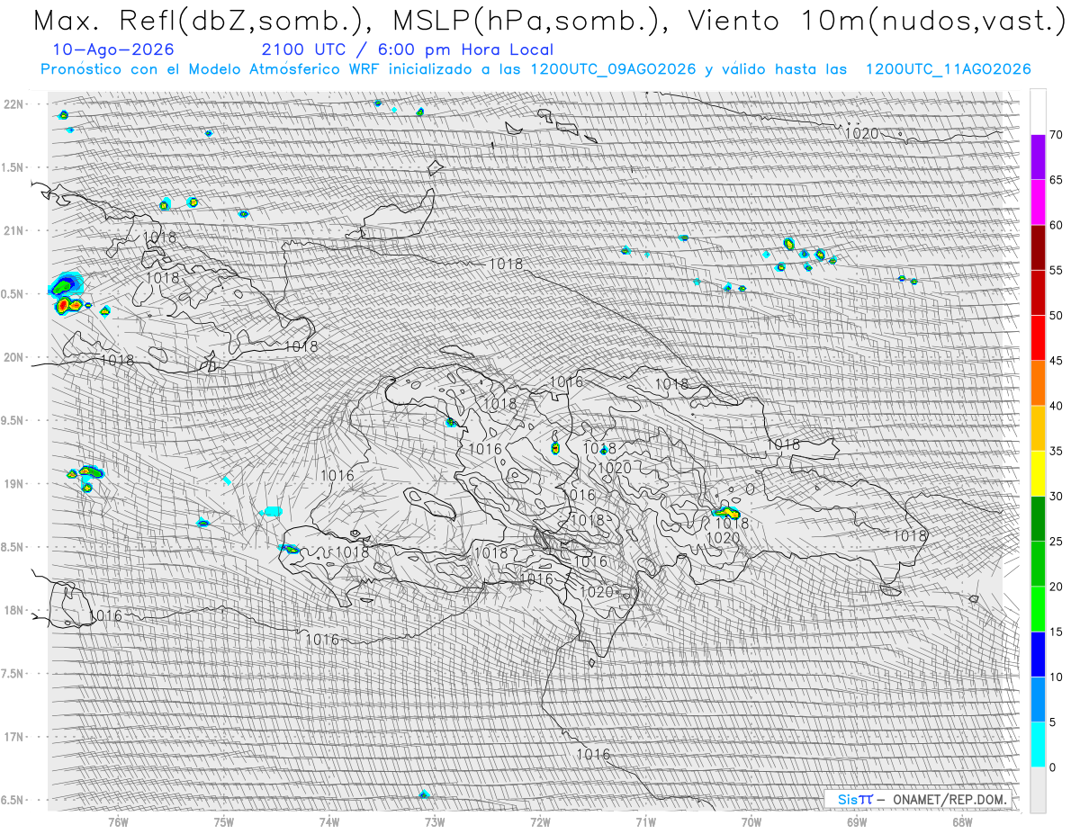
Task: Click the white above-70 color bar segment
Action: coord(1038,112)
